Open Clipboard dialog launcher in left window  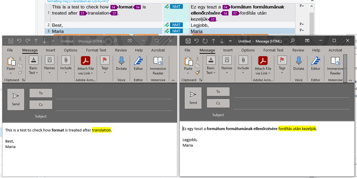point(23,80)
